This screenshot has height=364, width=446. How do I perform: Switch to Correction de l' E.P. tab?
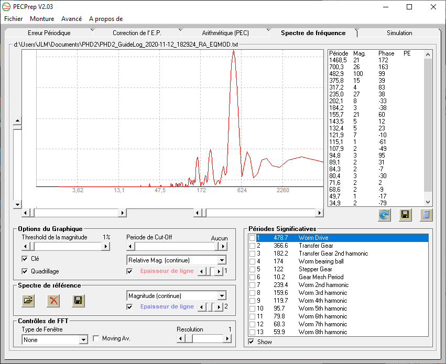(137, 33)
